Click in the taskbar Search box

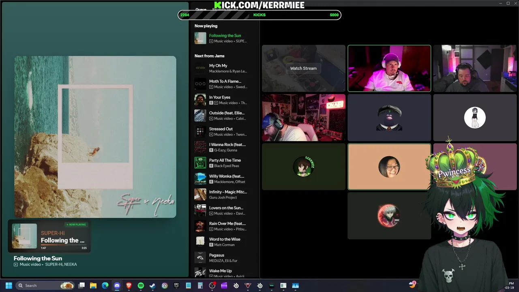pos(45,286)
